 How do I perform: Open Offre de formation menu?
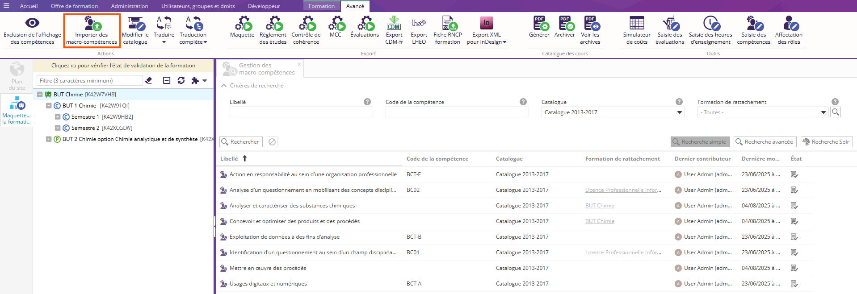tap(74, 6)
